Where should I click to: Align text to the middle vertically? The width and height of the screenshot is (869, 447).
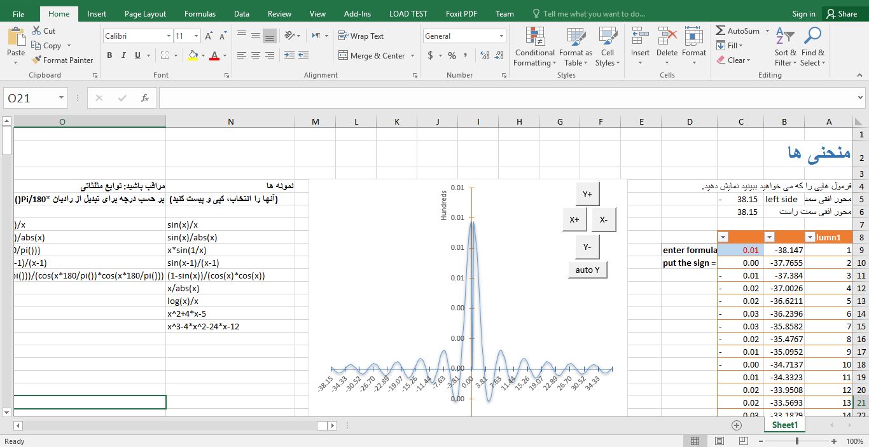coord(256,36)
